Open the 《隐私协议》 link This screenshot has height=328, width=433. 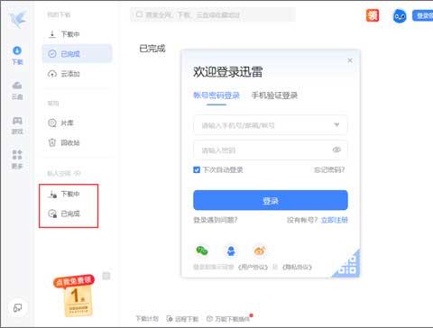click(297, 267)
